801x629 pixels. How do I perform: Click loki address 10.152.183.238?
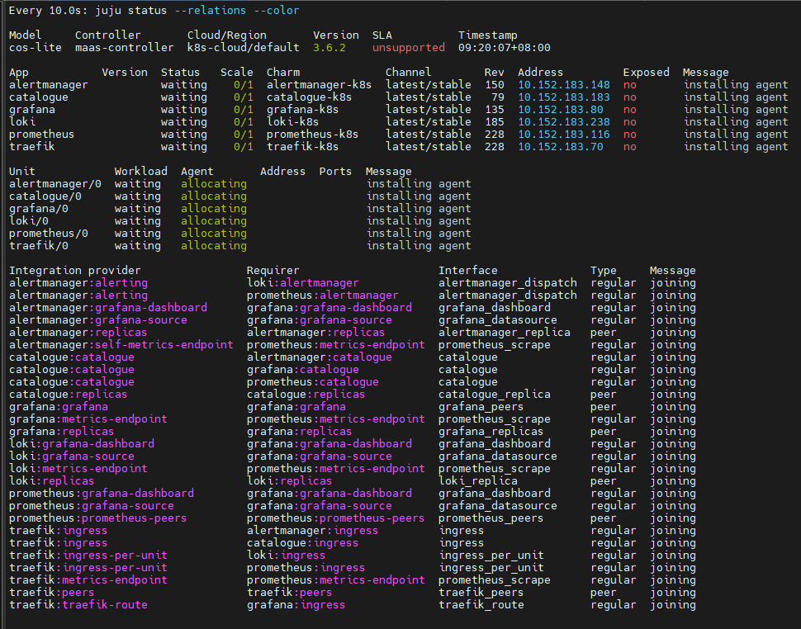(564, 121)
